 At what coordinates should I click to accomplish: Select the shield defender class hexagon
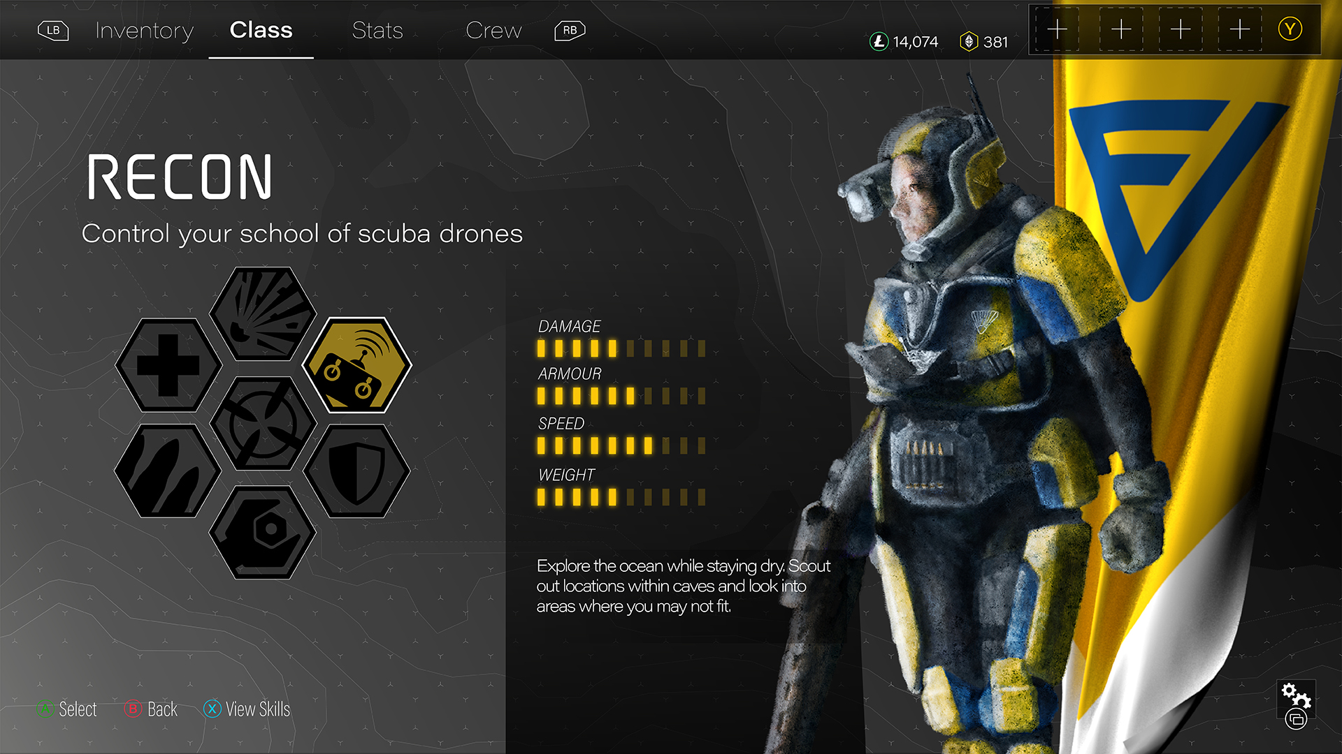357,471
